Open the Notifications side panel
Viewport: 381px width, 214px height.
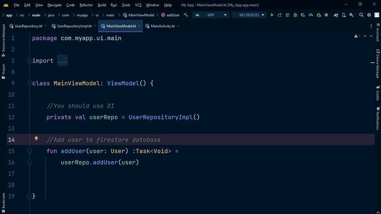tap(377, 118)
